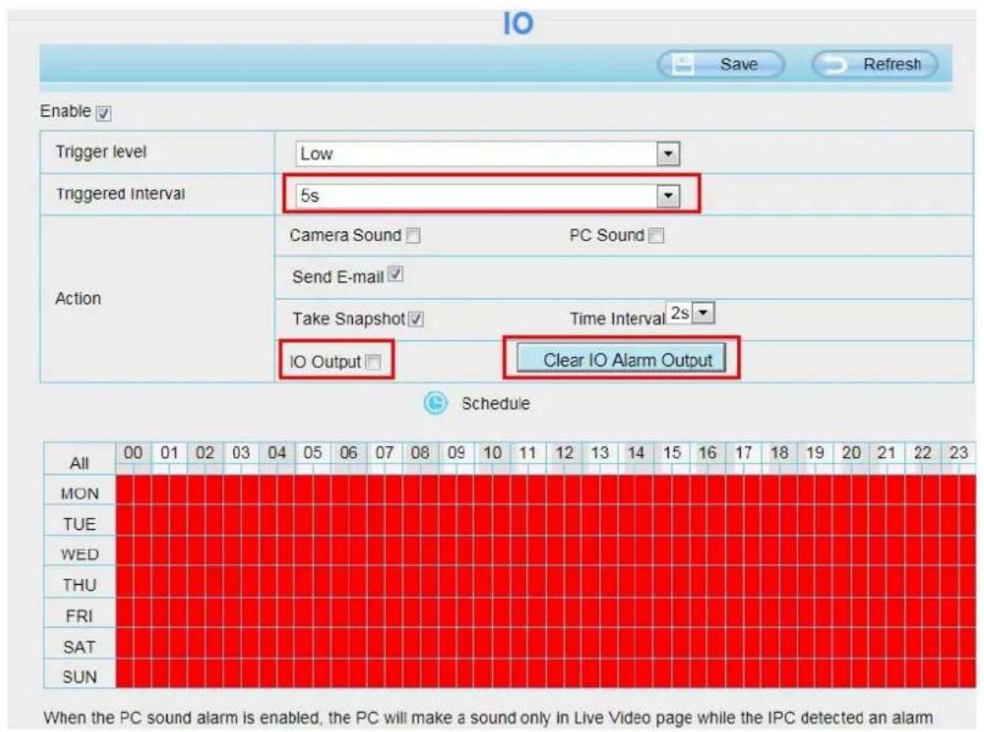This screenshot has width=984, height=732.
Task: Click the 18 hour column header
Action: coord(779,453)
